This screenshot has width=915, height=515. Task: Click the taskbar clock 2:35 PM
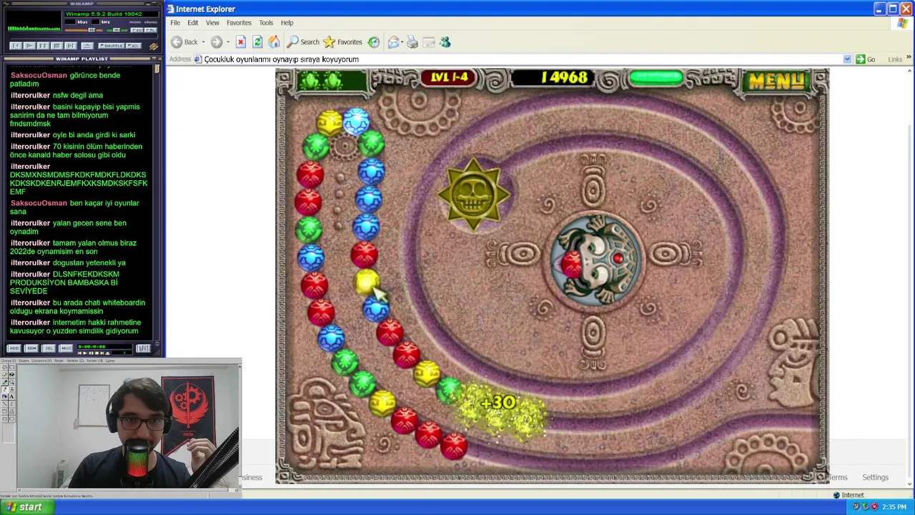coord(894,507)
